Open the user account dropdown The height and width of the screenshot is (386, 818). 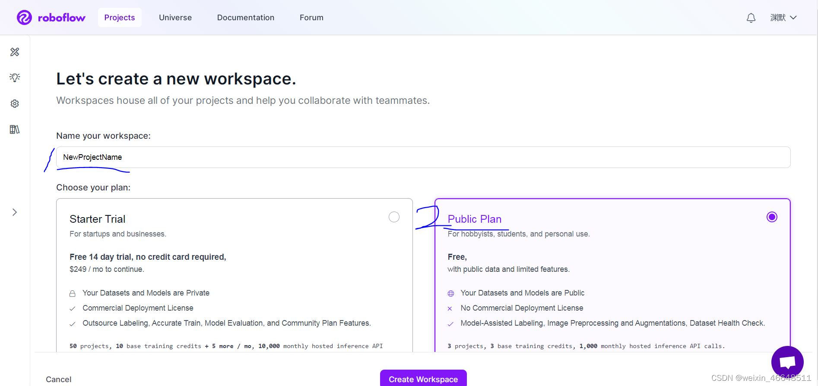[783, 18]
